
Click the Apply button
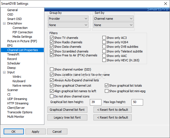click(35, 132)
